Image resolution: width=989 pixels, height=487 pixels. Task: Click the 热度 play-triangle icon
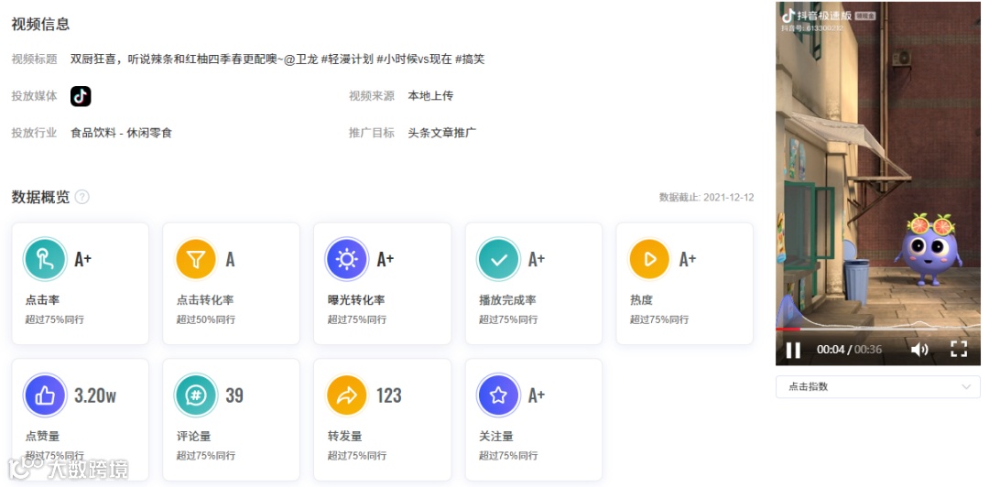tap(649, 259)
